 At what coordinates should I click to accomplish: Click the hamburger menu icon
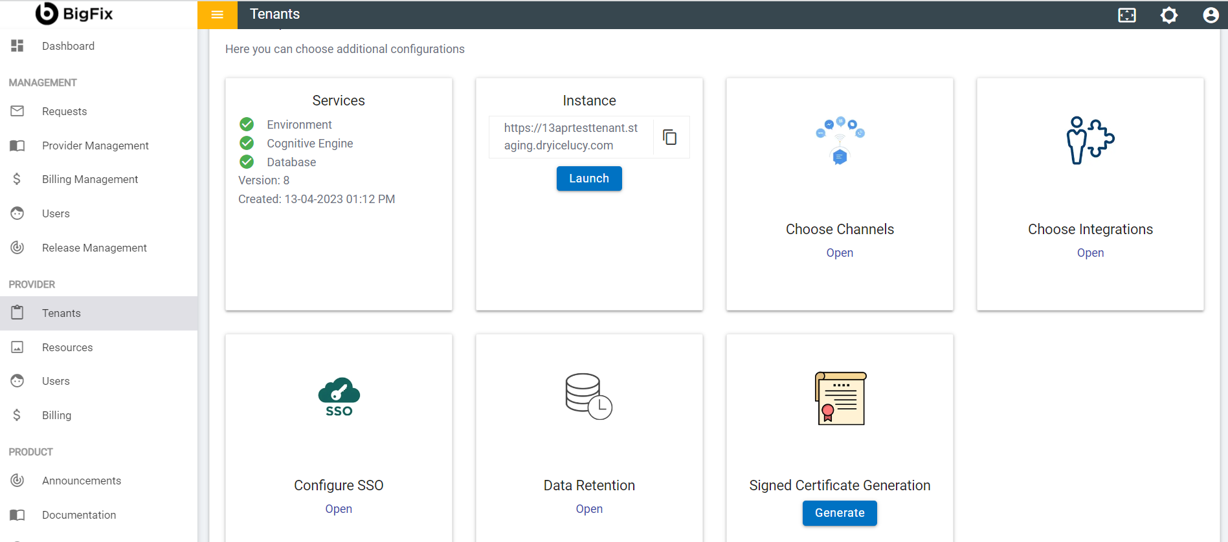[x=218, y=15]
